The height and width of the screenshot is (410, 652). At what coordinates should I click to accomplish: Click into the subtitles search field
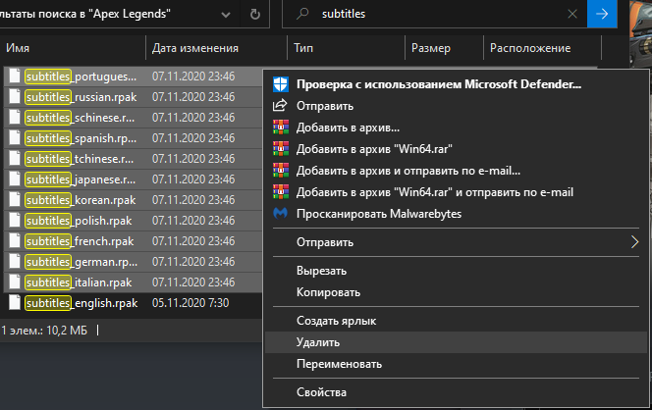[x=441, y=14]
